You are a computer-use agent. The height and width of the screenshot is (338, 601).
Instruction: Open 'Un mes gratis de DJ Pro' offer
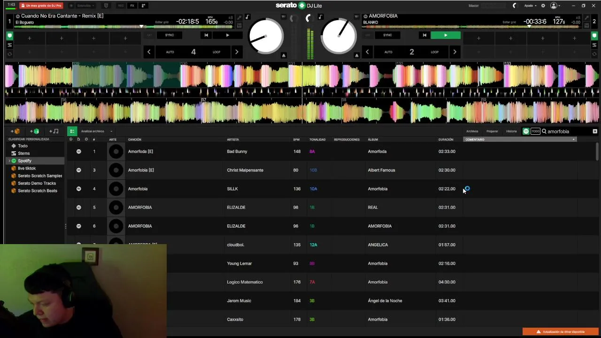41,6
